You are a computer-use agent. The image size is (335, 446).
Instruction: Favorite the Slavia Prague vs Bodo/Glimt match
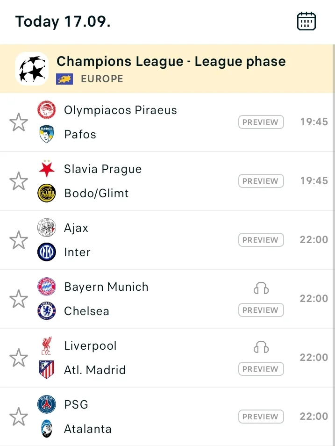coord(19,181)
